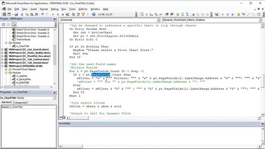Collapse VBAProject (PERSONAL.XLSB) node

(x=2, y=66)
